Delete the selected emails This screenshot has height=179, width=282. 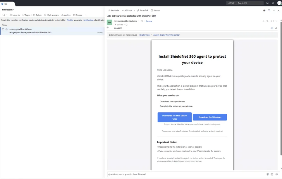tap(37, 15)
